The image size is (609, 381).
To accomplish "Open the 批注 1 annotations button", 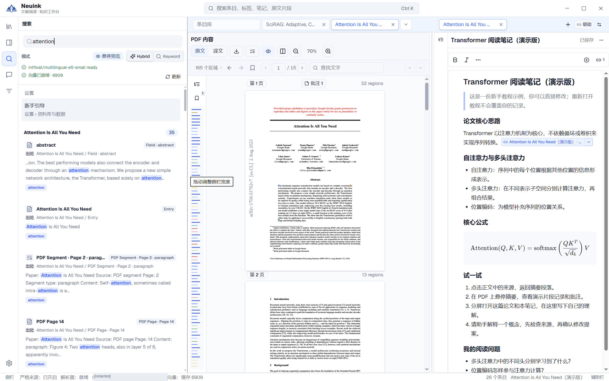I will coord(314,83).
